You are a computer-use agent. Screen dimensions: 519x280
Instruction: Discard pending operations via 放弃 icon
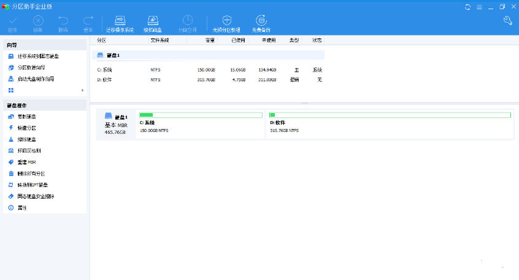[38, 24]
